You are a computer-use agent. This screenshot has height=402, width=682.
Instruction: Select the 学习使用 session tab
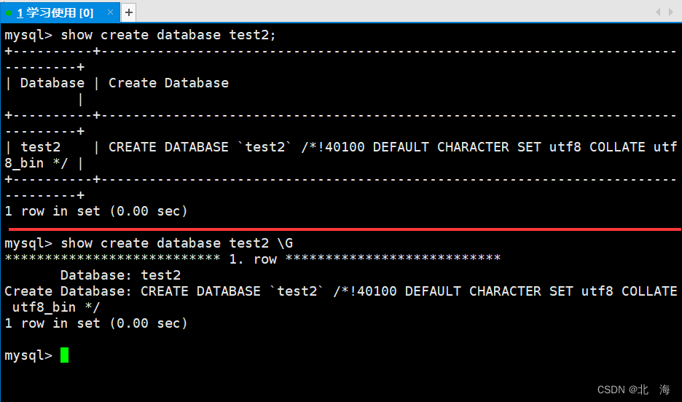(55, 12)
